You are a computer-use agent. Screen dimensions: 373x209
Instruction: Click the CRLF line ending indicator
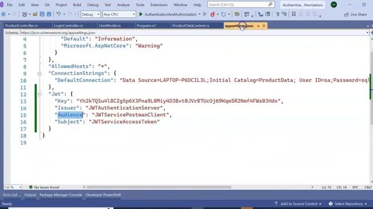click(368, 187)
